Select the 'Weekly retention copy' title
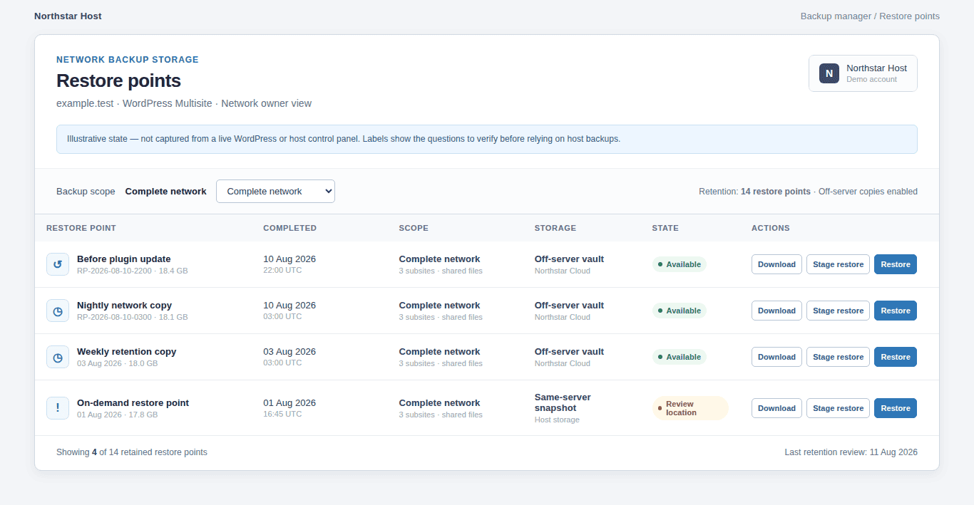974x505 pixels. 126,351
